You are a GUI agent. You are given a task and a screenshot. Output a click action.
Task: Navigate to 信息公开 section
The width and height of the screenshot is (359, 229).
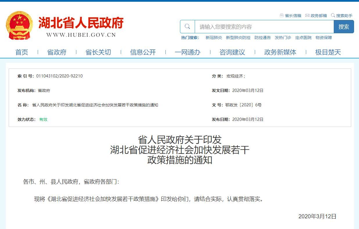coord(143,52)
